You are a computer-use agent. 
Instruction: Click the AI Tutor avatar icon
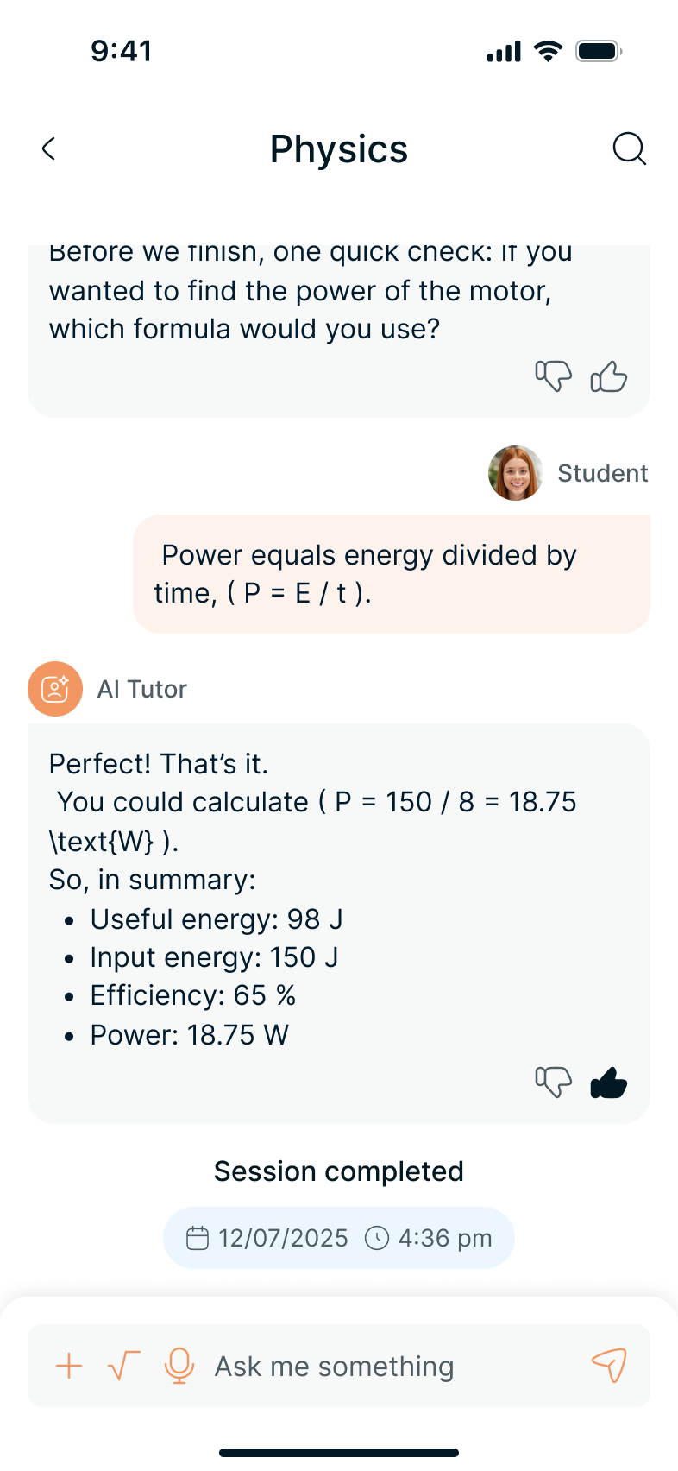coord(55,689)
